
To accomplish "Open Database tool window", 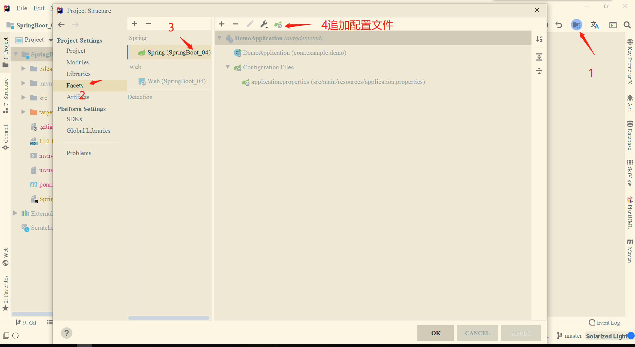I will pos(630,135).
